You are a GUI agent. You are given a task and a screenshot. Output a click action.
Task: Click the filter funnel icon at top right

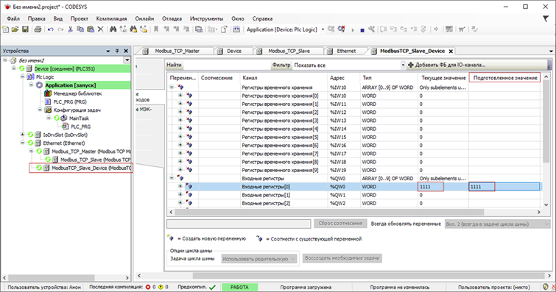[546, 18]
